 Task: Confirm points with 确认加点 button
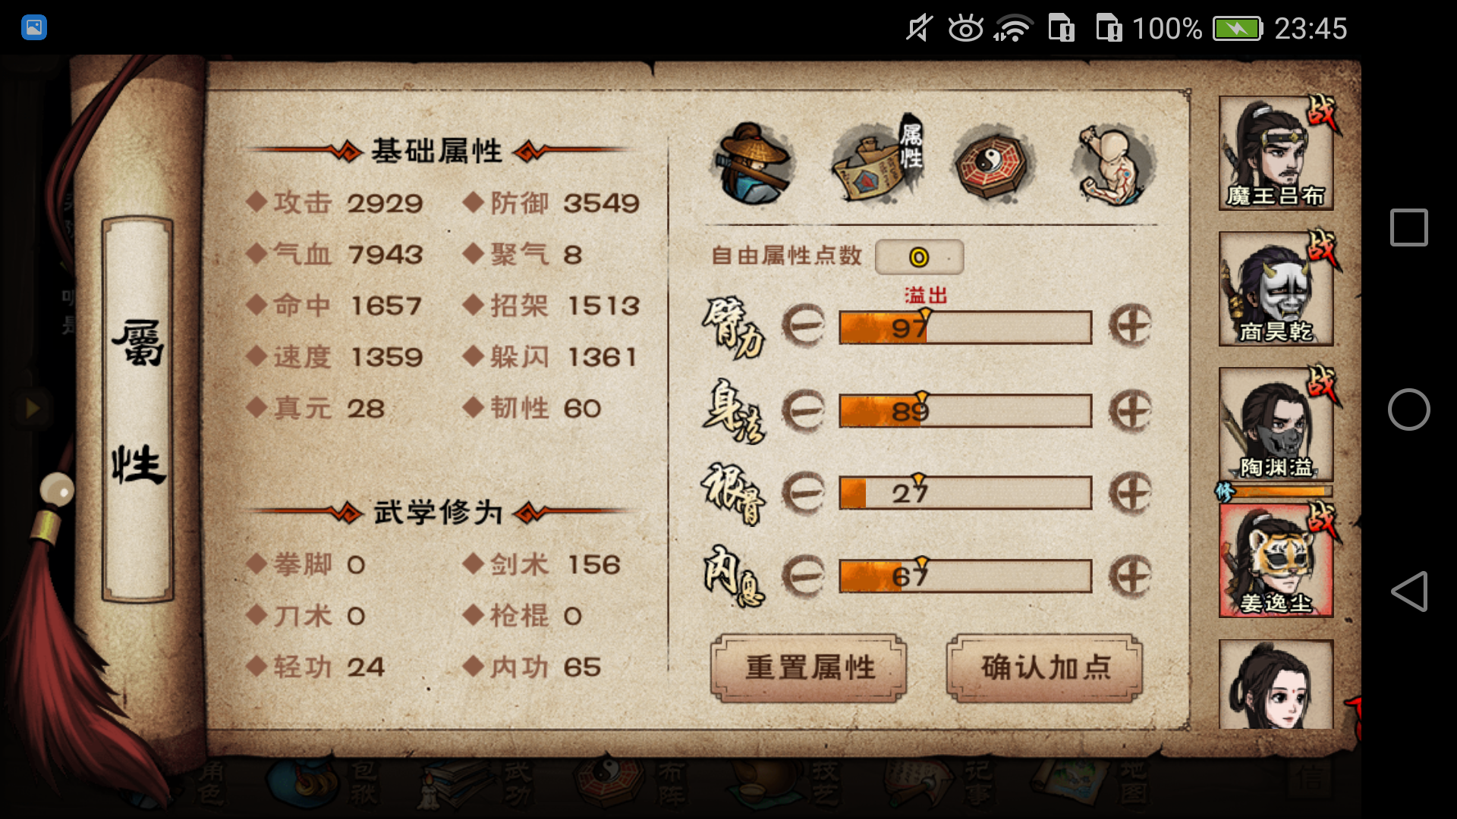(1045, 668)
